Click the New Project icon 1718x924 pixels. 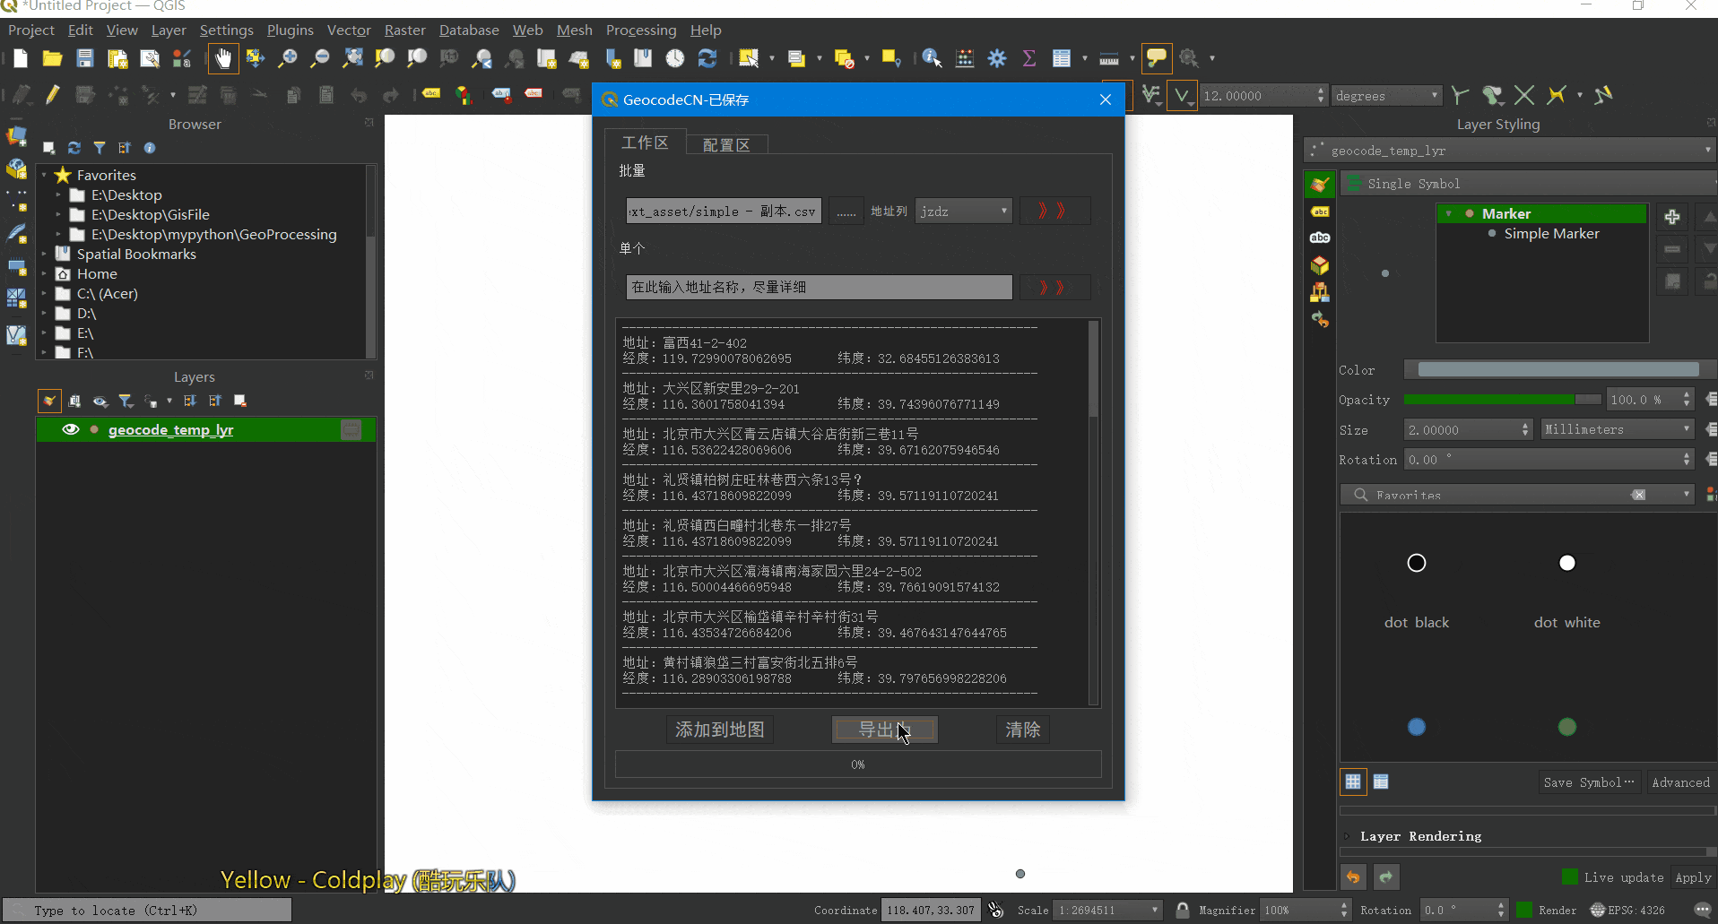(20, 59)
